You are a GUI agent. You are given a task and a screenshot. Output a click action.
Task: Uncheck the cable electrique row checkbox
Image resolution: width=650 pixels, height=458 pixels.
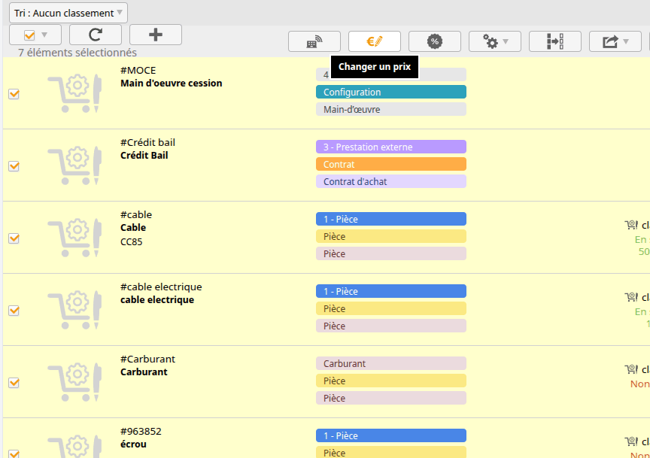pos(14,311)
